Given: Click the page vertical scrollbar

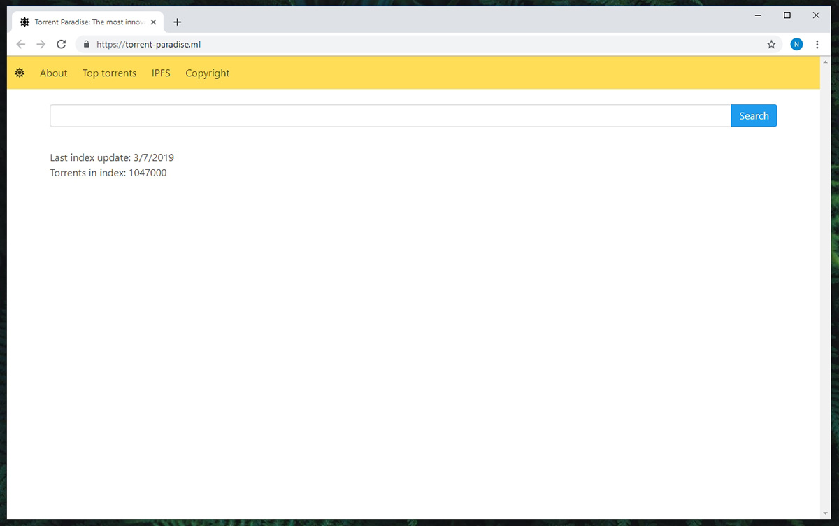Looking at the screenshot, I should point(826,287).
